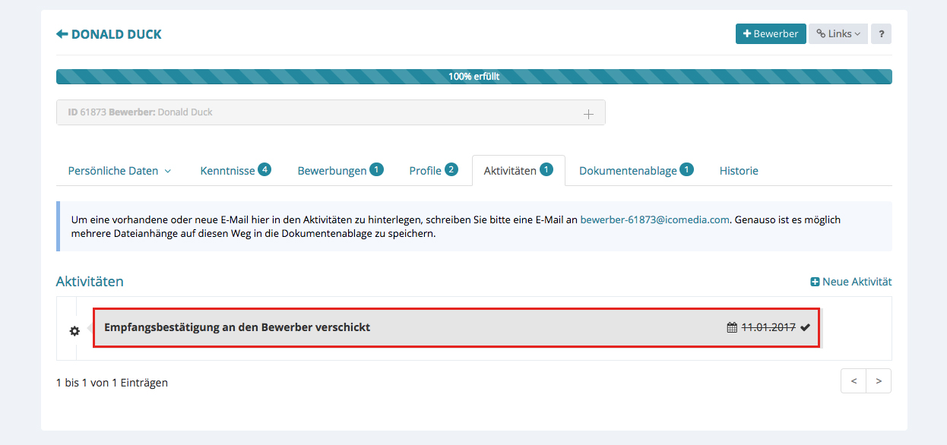Click the plus icon in ID applicant box
Image resolution: width=947 pixels, height=445 pixels.
click(x=588, y=113)
